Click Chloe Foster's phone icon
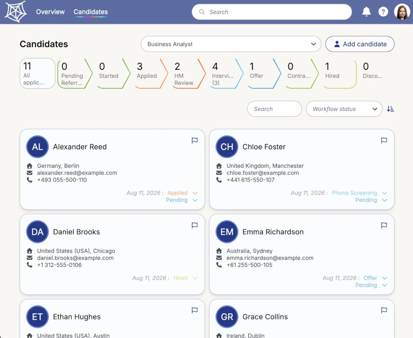The width and height of the screenshot is (413, 338). point(219,180)
